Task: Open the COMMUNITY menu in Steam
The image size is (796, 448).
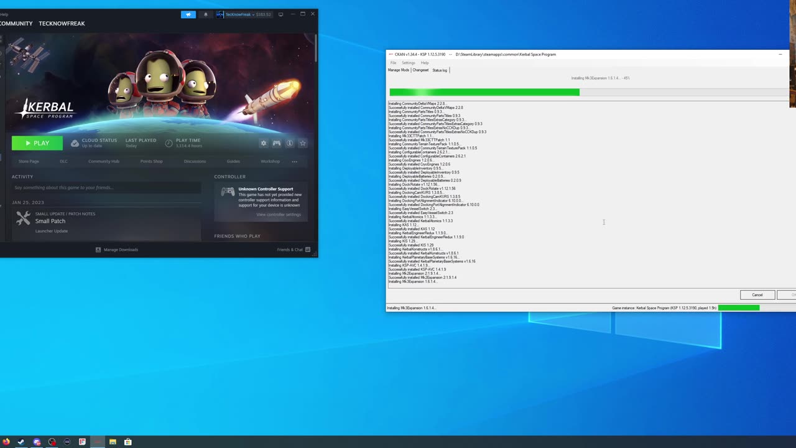Action: point(16,24)
